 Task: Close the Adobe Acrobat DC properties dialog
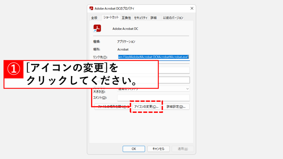[191, 9]
